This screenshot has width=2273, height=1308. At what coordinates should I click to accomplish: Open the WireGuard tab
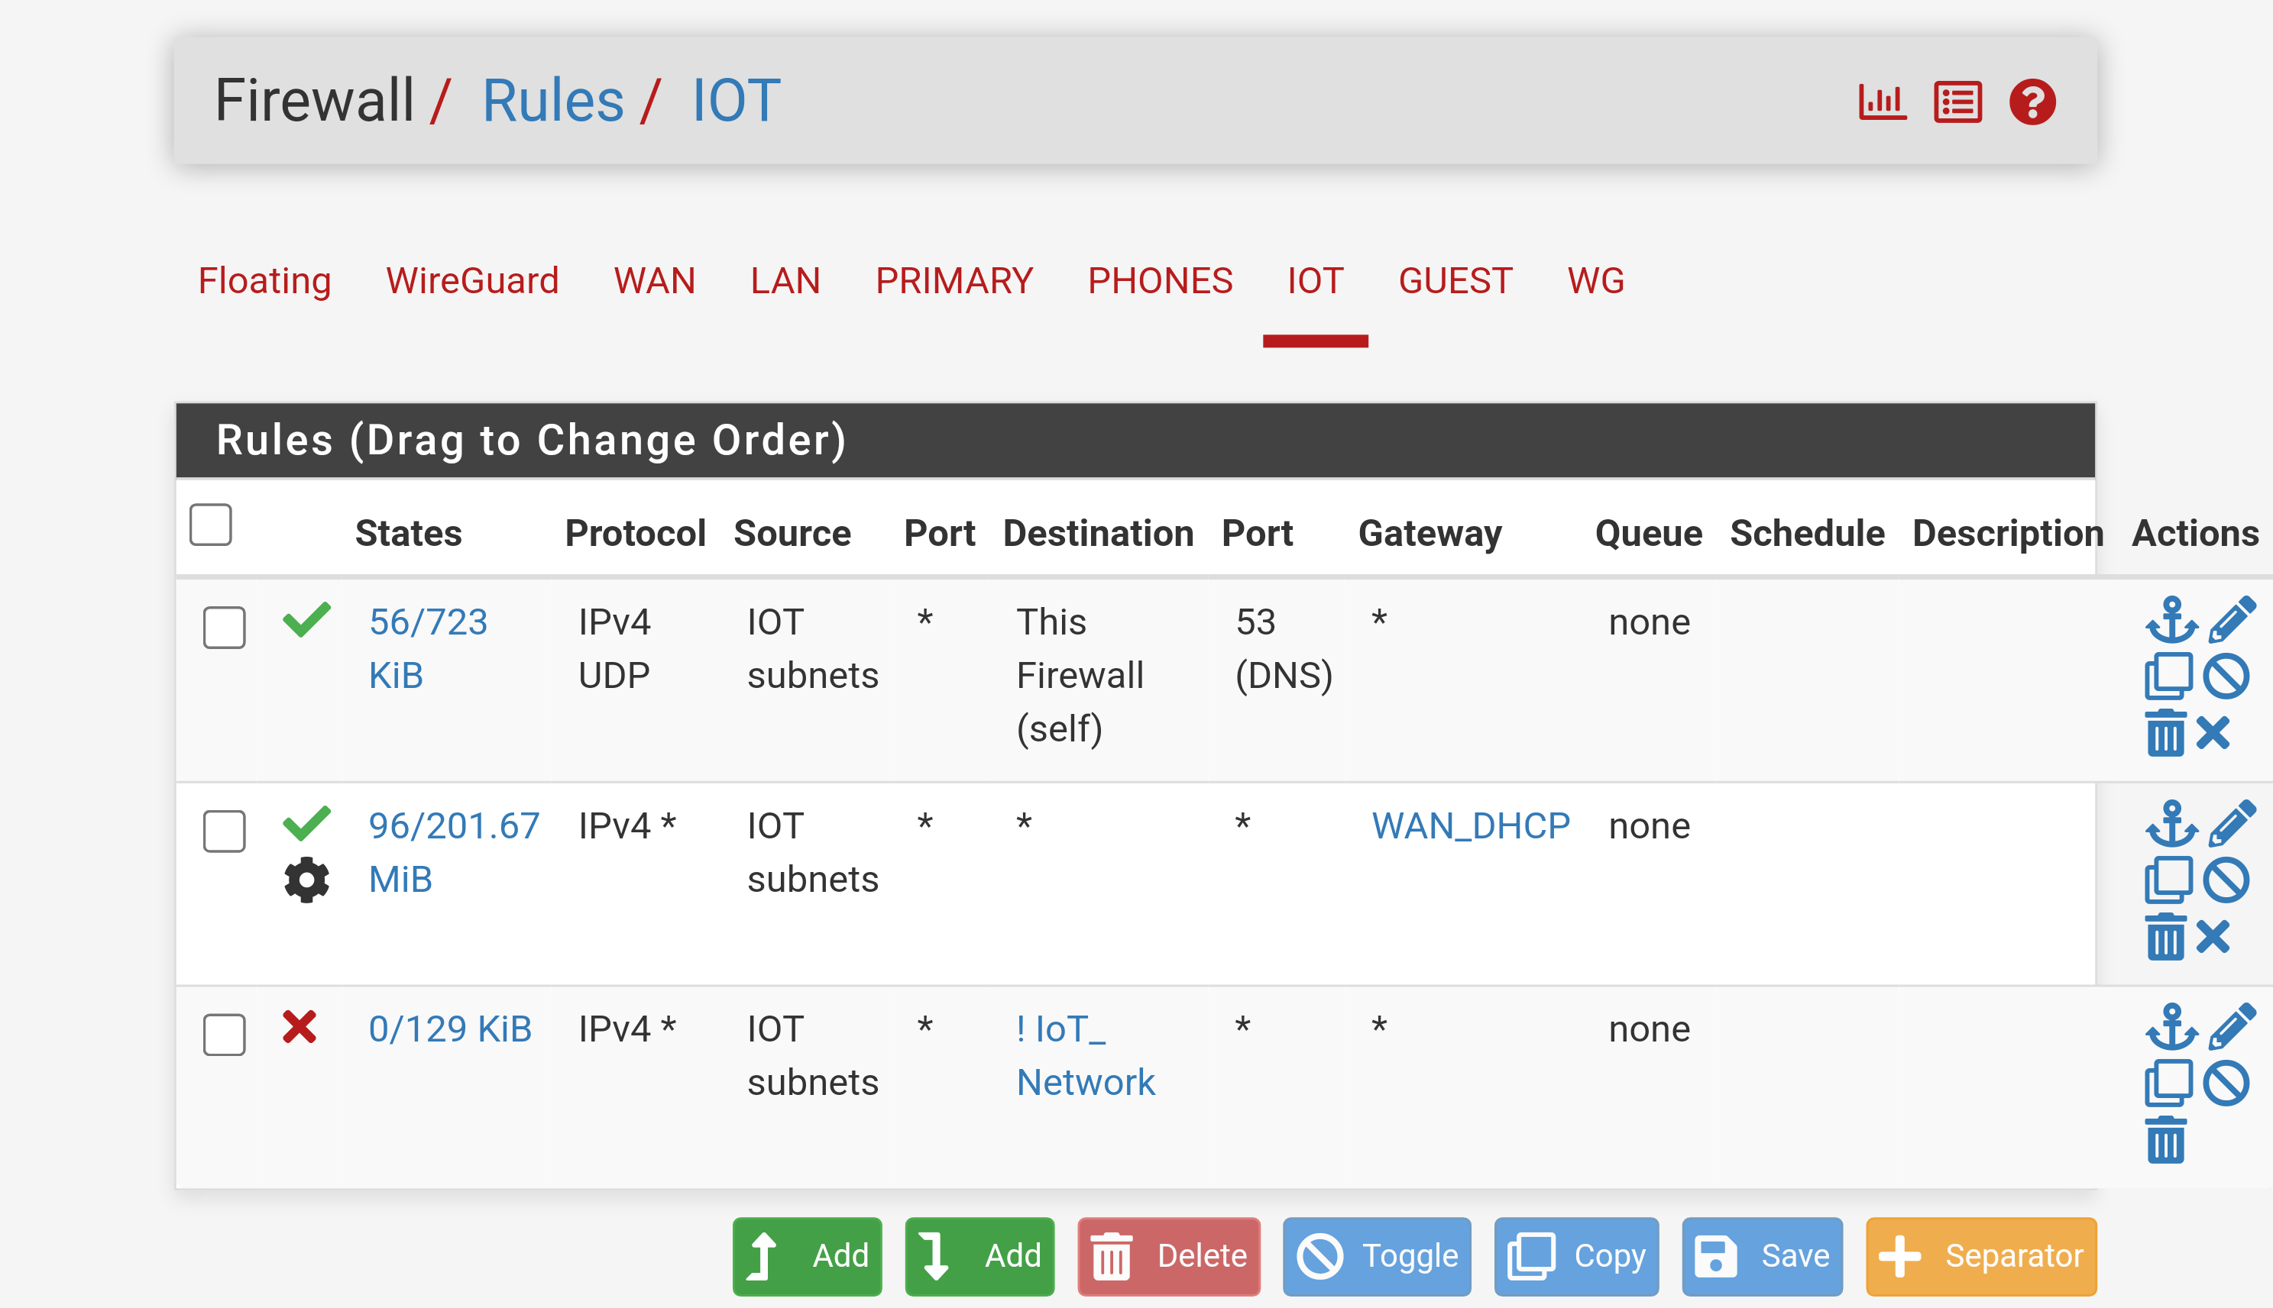(472, 281)
